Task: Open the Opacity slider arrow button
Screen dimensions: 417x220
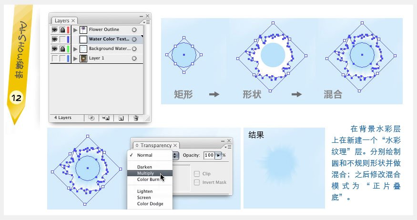Action: point(218,155)
